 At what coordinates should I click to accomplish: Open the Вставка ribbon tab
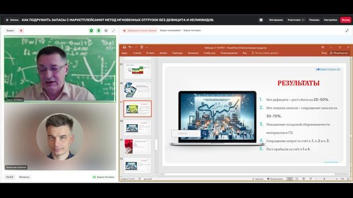tap(151, 53)
